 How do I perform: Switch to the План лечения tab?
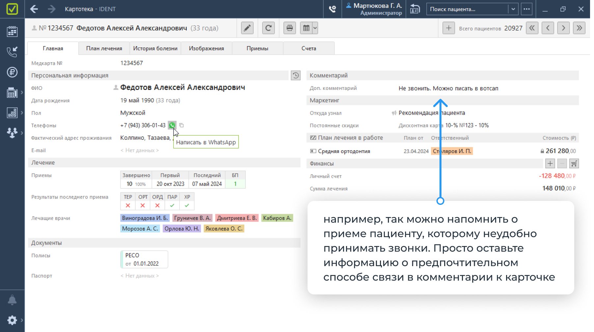click(104, 48)
